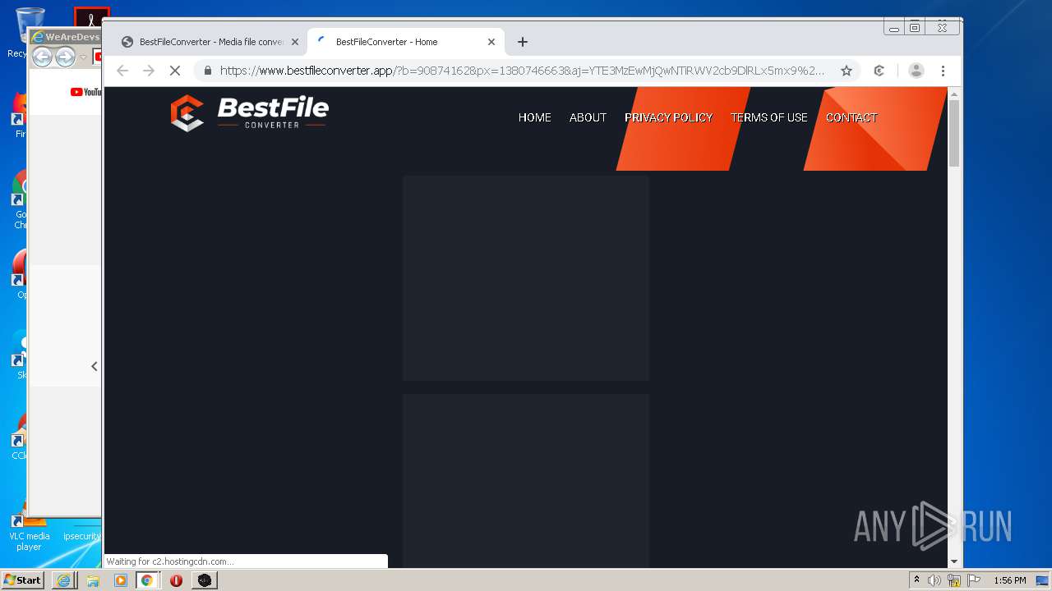Close the BestFileConverter - Home tab
This screenshot has width=1052, height=591.
(x=491, y=42)
